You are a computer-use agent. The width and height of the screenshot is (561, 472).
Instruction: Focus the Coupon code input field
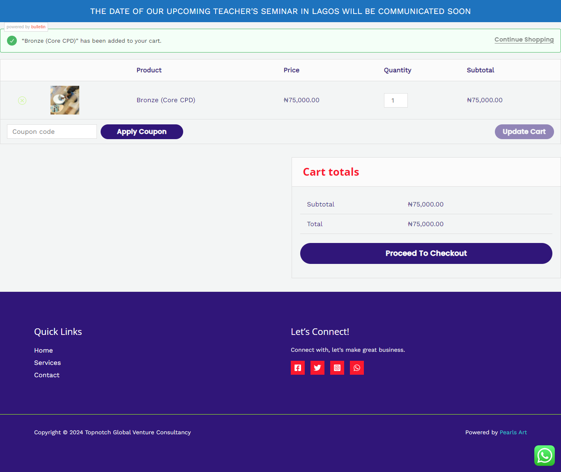click(x=52, y=132)
